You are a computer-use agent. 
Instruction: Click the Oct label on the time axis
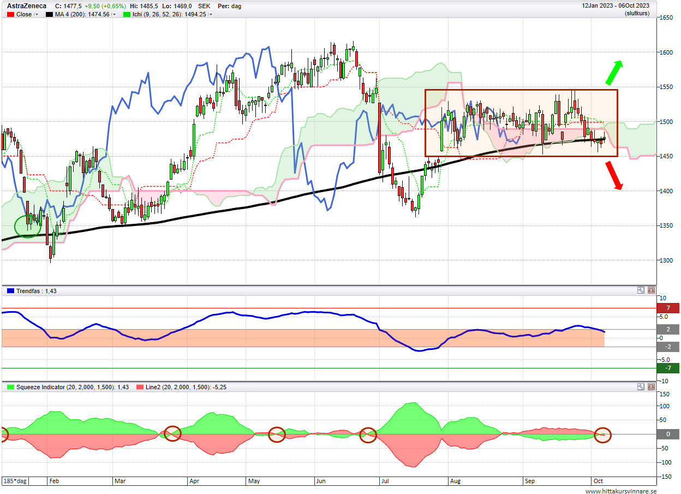[598, 481]
